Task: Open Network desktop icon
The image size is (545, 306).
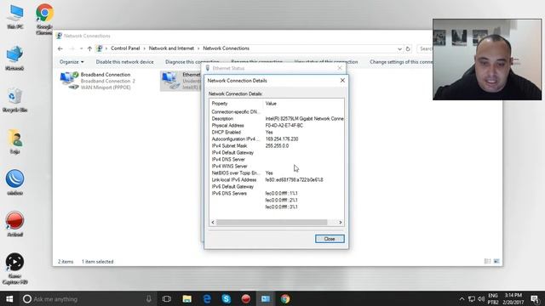Action: click(x=14, y=58)
